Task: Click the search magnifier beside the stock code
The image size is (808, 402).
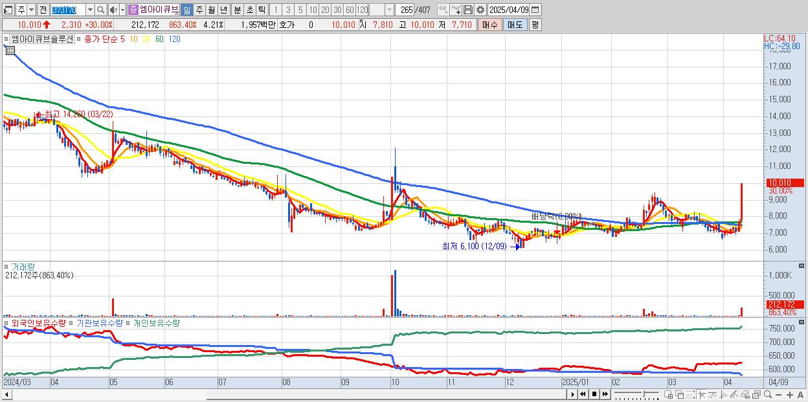Action: pyautogui.click(x=100, y=10)
